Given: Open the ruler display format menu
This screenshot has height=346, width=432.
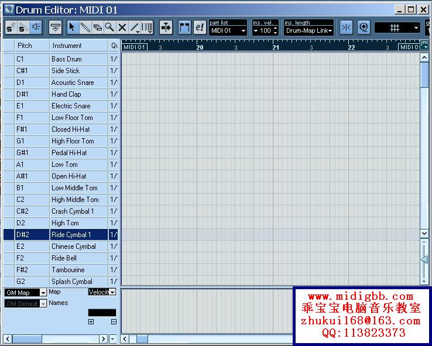Looking at the screenshot, I should coord(424,45).
